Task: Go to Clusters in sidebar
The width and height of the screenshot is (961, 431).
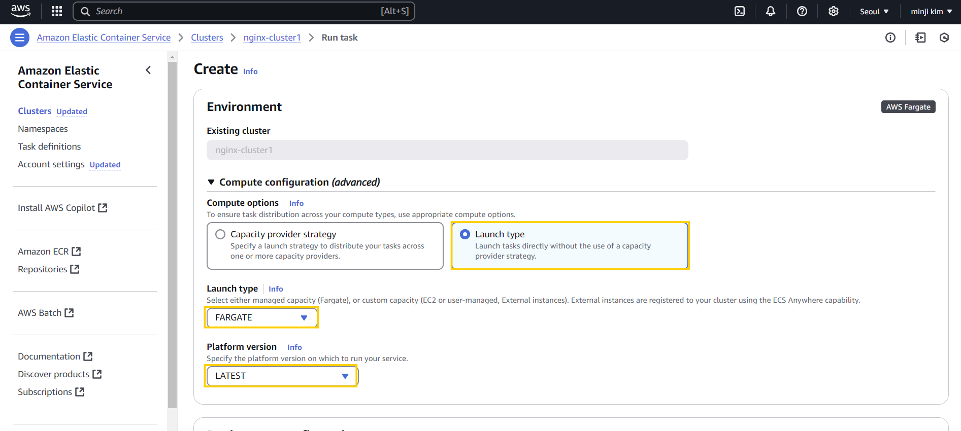Action: [35, 111]
